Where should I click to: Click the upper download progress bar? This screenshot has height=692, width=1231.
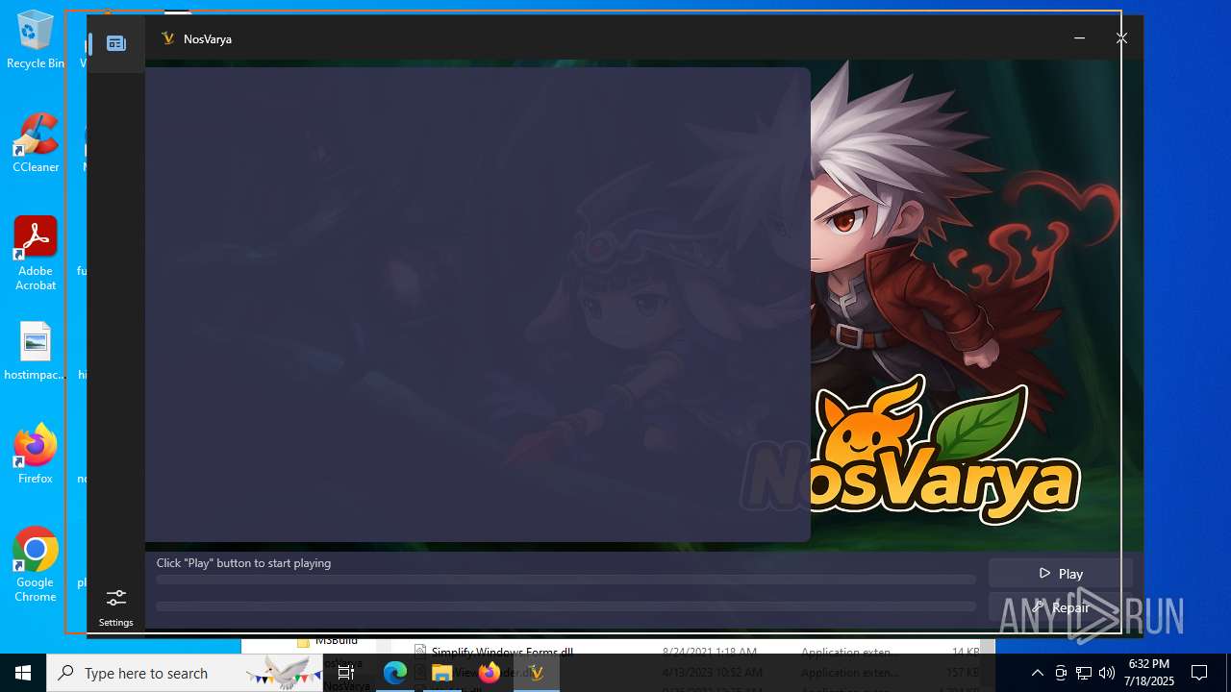[565, 580]
